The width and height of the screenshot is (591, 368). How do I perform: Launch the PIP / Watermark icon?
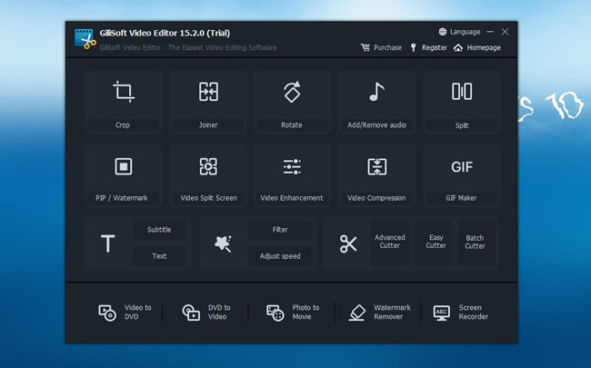124,166
